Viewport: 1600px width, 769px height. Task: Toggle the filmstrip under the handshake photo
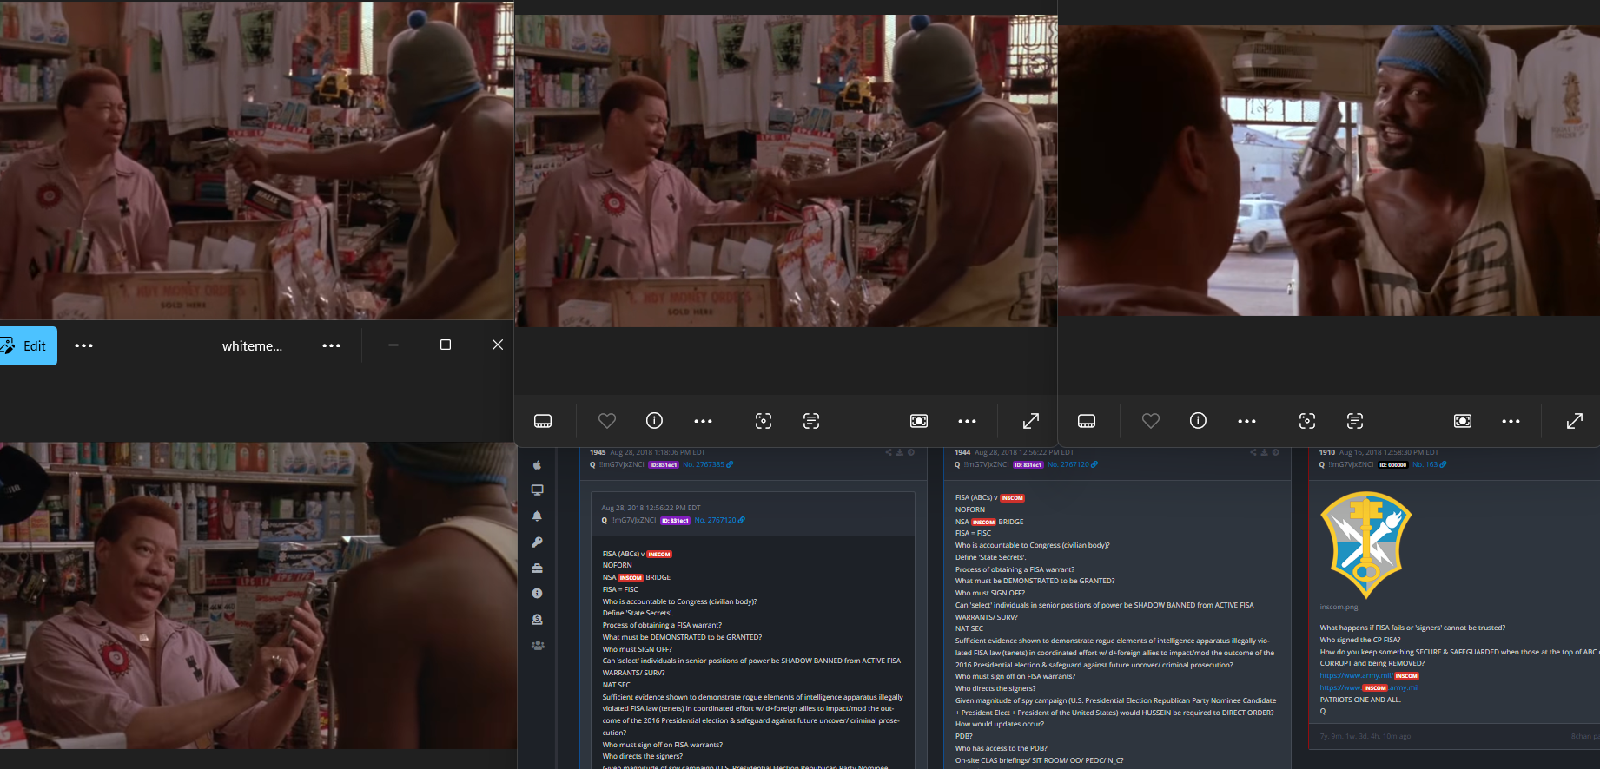coord(543,421)
